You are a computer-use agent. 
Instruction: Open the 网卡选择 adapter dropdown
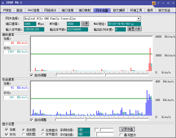point(139,19)
